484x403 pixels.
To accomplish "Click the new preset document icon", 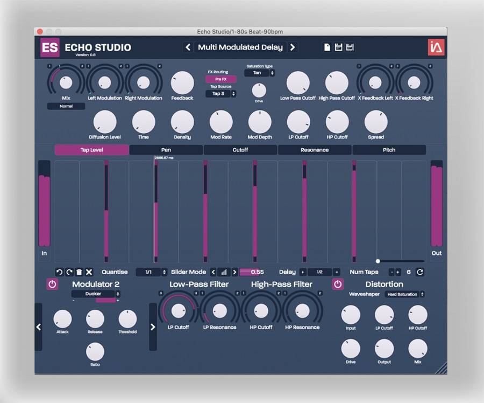I will pos(327,47).
